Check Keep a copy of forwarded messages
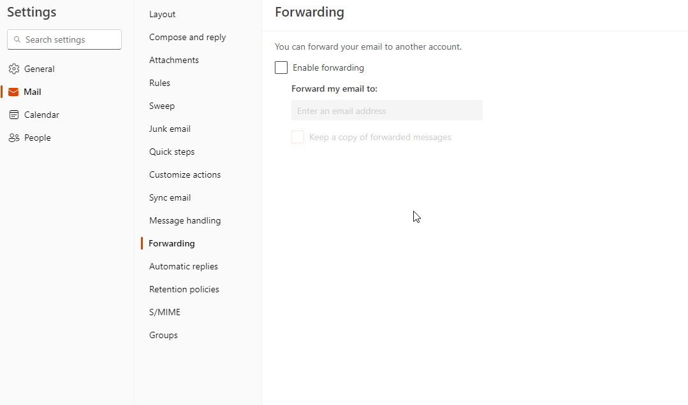The image size is (688, 405). (298, 137)
